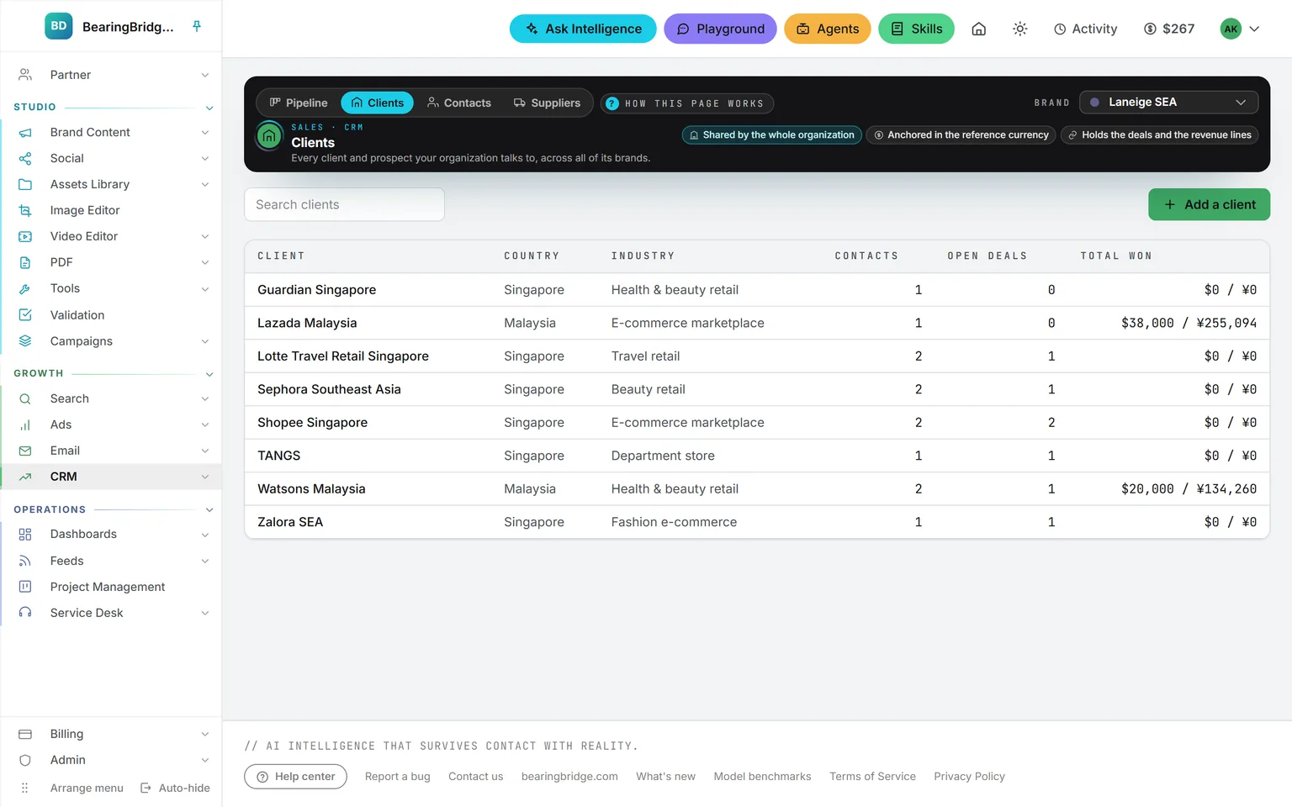Screen dimensions: 1292x807
Task: Click the pin sidebar icon
Action: tap(197, 26)
